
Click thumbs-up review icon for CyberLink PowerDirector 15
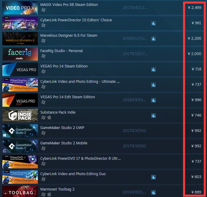tap(153, 23)
